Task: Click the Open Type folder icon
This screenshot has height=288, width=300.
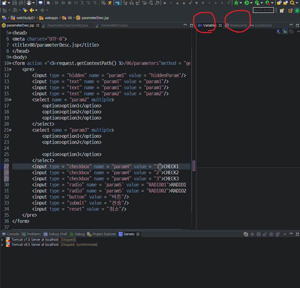Action: pos(279,3)
